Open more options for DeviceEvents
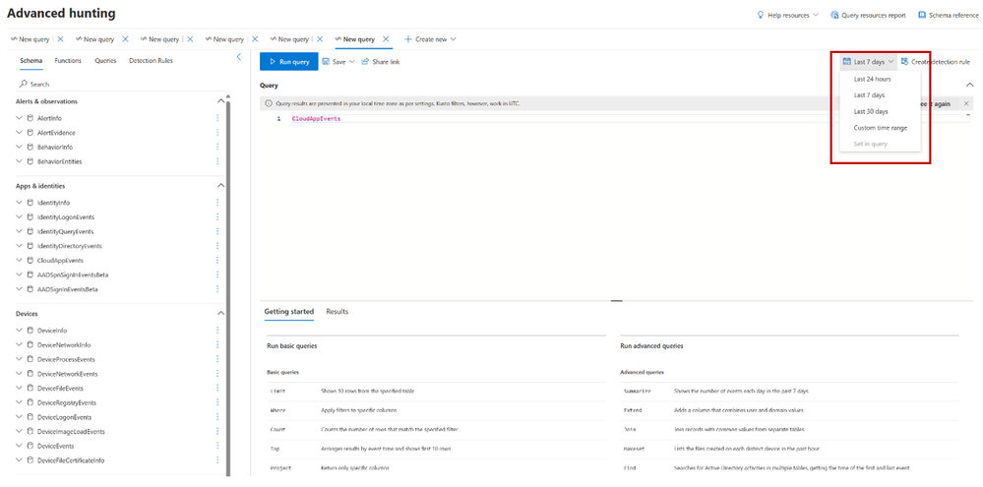 point(217,446)
